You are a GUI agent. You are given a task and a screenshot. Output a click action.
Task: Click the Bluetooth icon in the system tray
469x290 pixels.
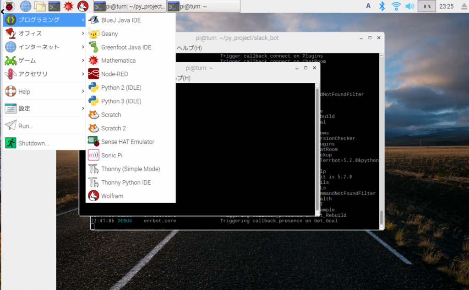[382, 6]
